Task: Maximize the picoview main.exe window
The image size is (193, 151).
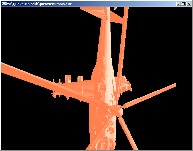Action: [x=183, y=4]
